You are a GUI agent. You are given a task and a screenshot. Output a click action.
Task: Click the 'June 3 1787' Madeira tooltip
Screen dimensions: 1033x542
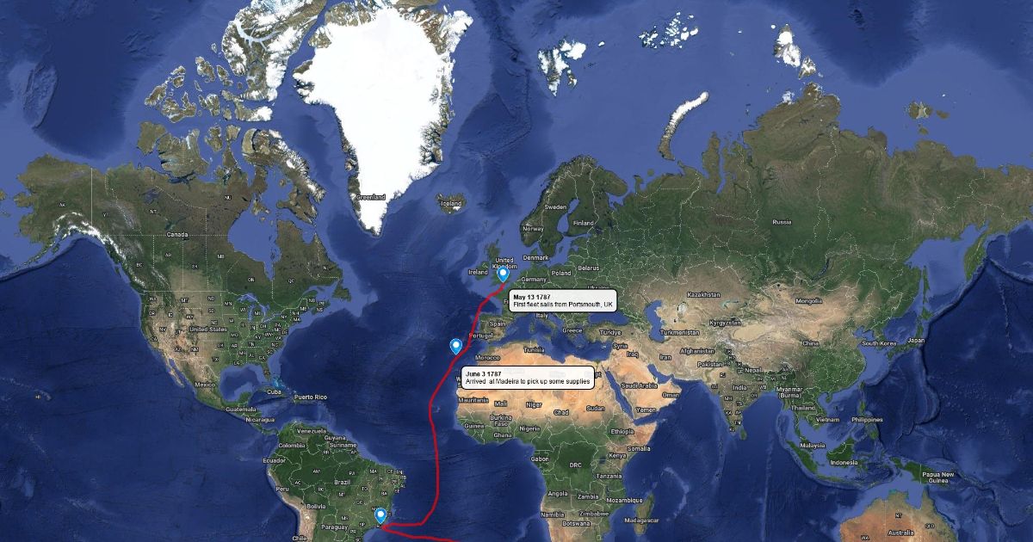[528, 379]
